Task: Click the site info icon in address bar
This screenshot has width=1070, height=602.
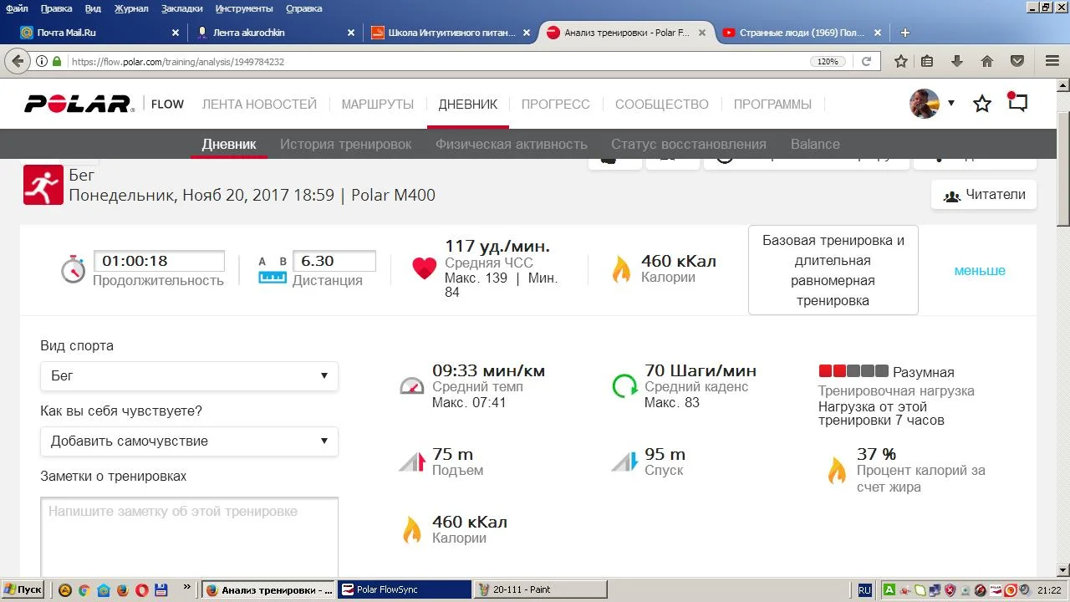Action: 42,62
